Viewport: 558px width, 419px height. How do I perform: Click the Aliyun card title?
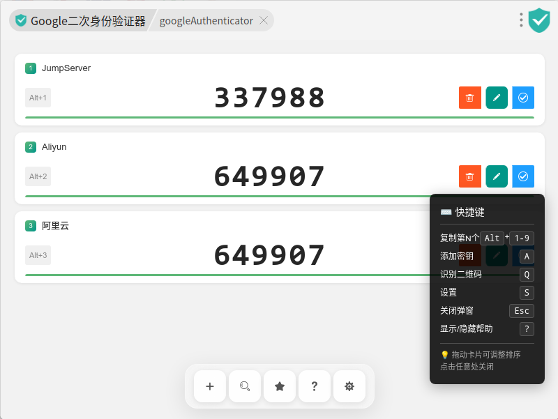pyautogui.click(x=54, y=147)
